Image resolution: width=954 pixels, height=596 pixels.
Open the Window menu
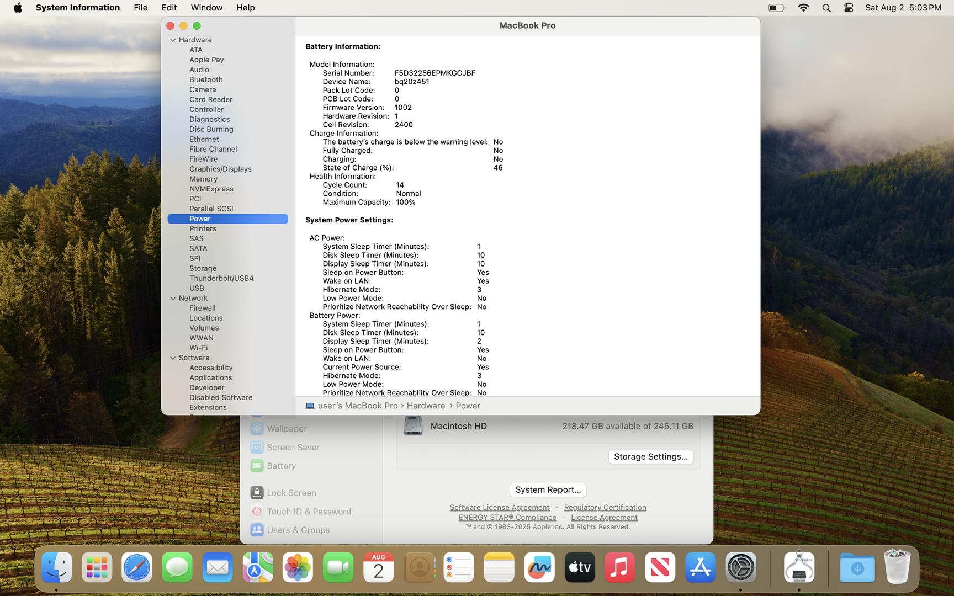tap(206, 8)
